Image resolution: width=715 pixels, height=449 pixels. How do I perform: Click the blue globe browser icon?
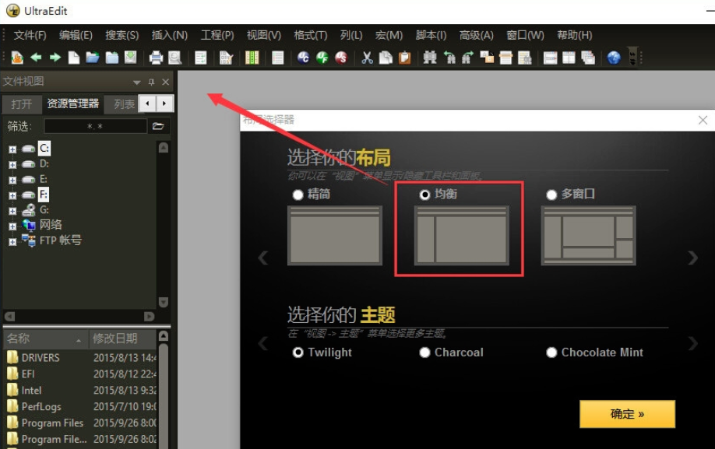point(614,58)
